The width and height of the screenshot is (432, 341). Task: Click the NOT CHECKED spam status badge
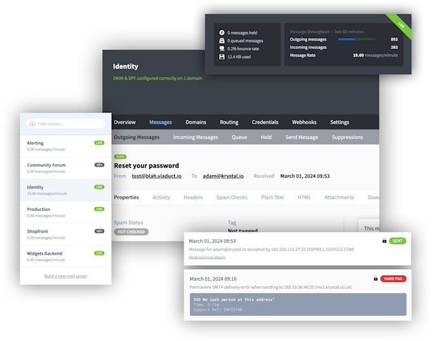click(131, 232)
